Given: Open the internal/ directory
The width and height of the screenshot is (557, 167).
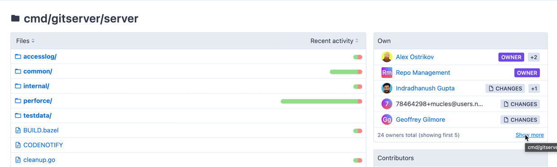Looking at the screenshot, I should click(36, 86).
